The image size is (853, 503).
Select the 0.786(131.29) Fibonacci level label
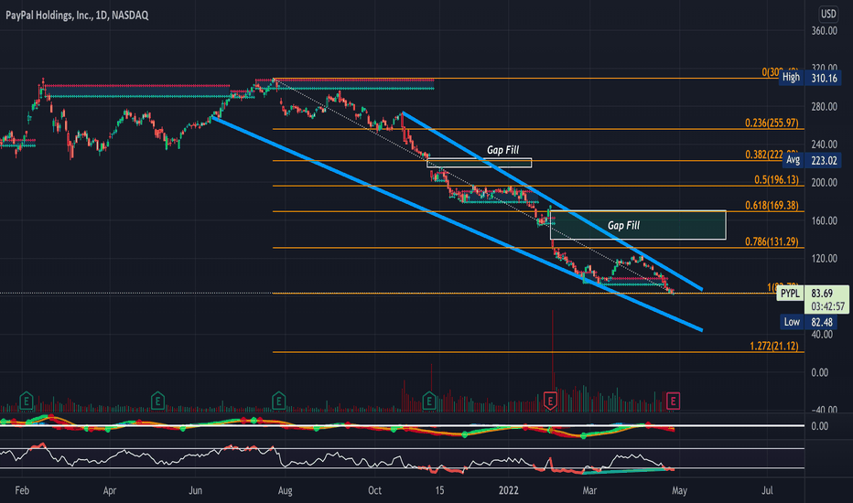tap(772, 241)
